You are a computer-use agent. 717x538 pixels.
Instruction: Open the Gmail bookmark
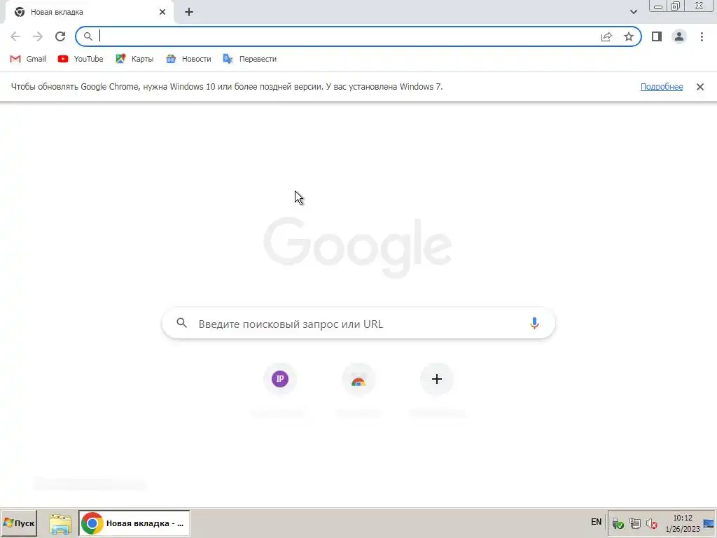pyautogui.click(x=28, y=59)
